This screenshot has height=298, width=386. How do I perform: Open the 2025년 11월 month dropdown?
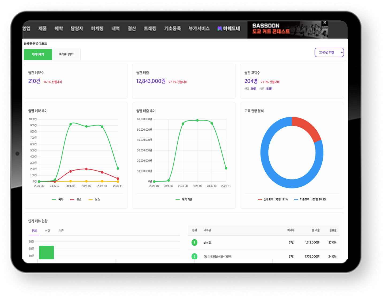point(329,52)
